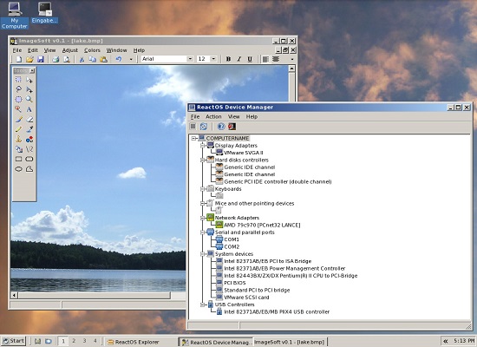Select the PCI BIOS device
The width and height of the screenshot is (477, 347).
(234, 283)
